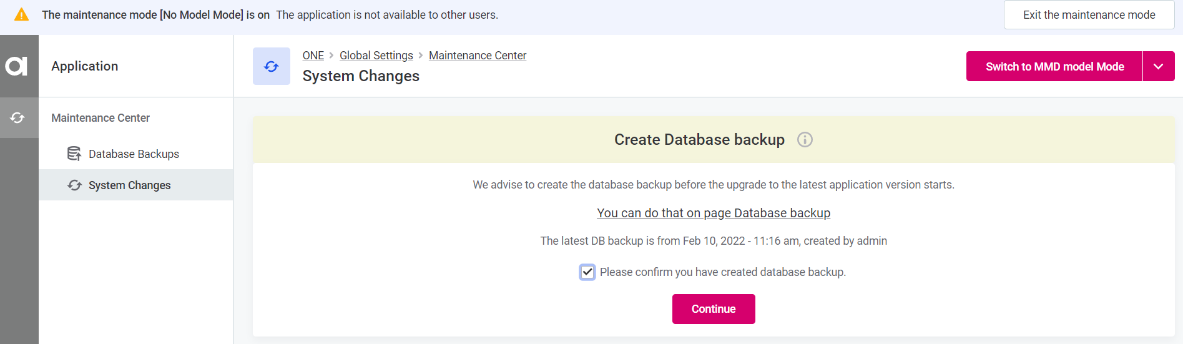Open the ONE breadcrumb link
The height and width of the screenshot is (344, 1183).
(313, 56)
